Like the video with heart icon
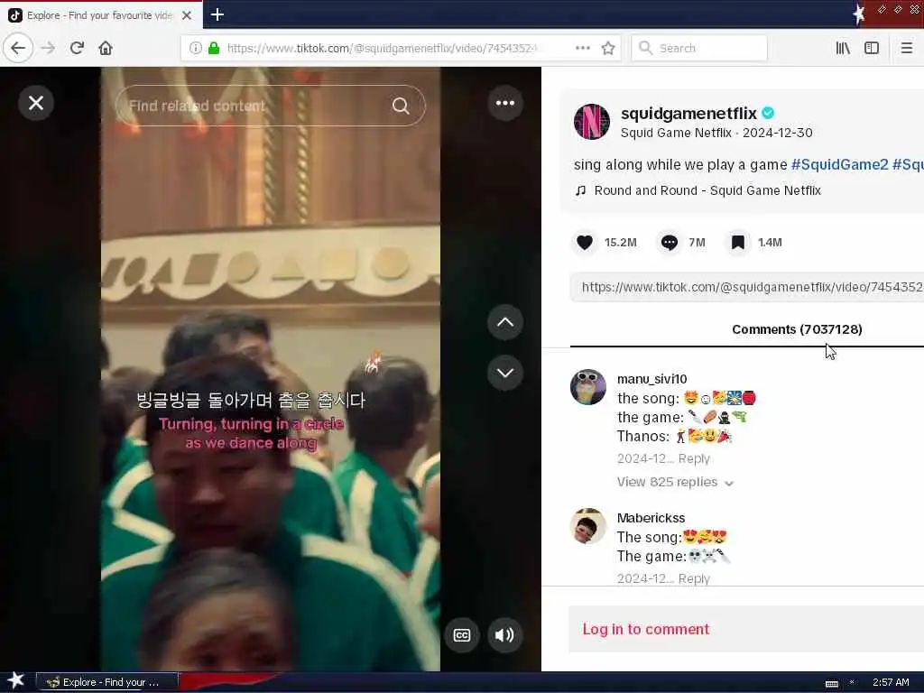Viewport: 924px width, 693px height. (585, 242)
